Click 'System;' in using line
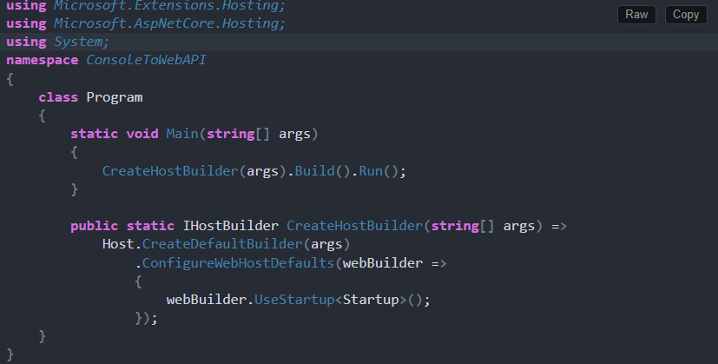The image size is (718, 364). coord(82,42)
